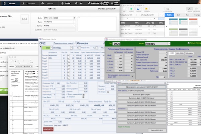Open the Workstations FD sheet tab
Screen dimensions: 201x134
pos(147,15)
